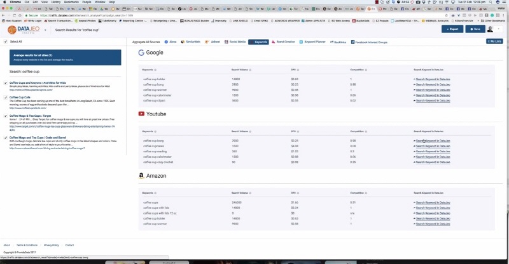
Task: Search 'coffee cup clipart' keyword in DataJeo
Action: tap(433, 101)
